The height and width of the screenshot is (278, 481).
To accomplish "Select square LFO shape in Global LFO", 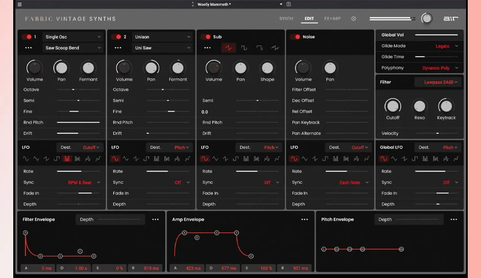I will [415, 159].
